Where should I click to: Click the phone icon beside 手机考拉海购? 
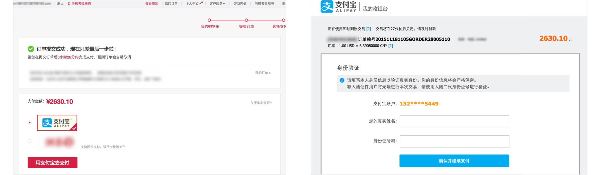pos(69,4)
